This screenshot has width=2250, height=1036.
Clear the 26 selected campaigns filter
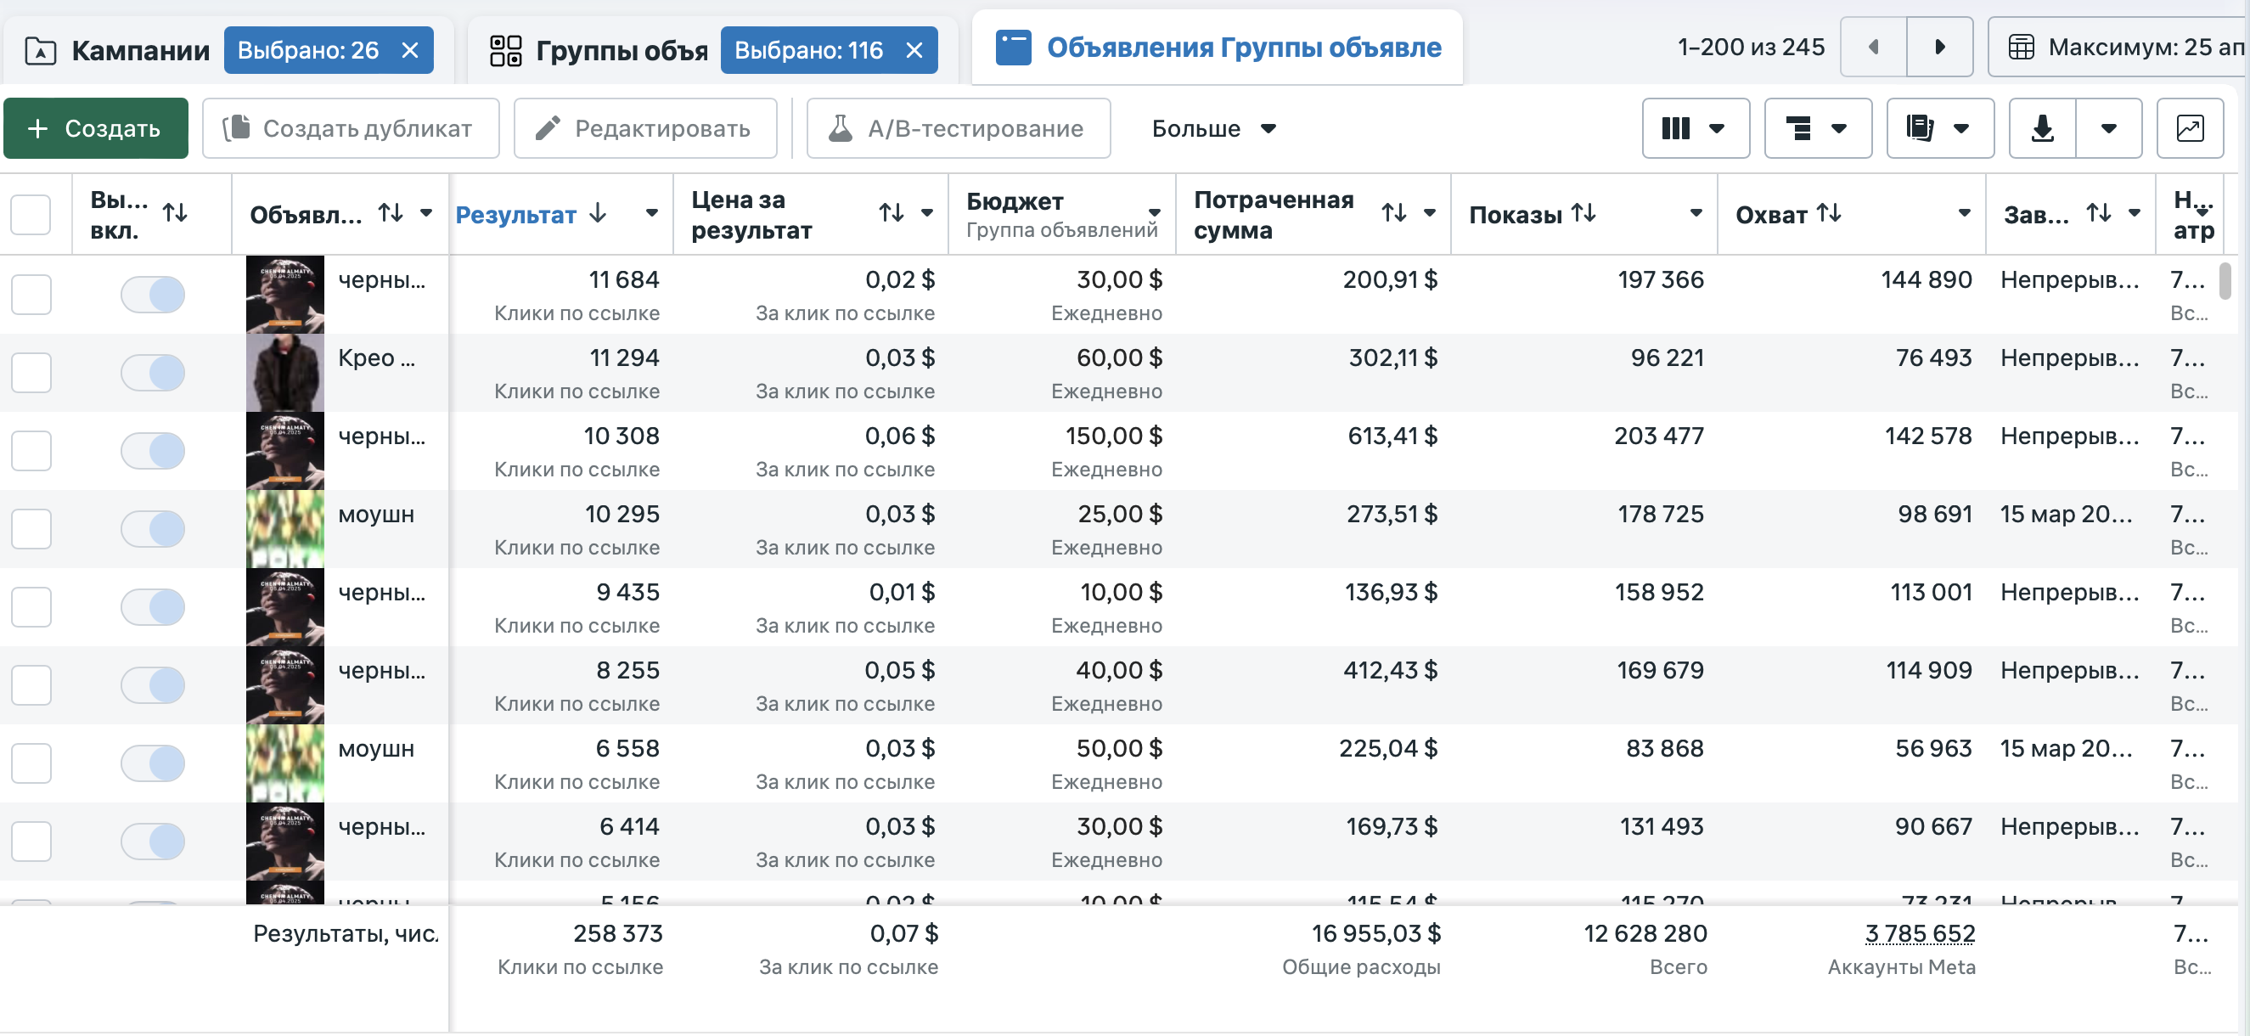tap(409, 51)
